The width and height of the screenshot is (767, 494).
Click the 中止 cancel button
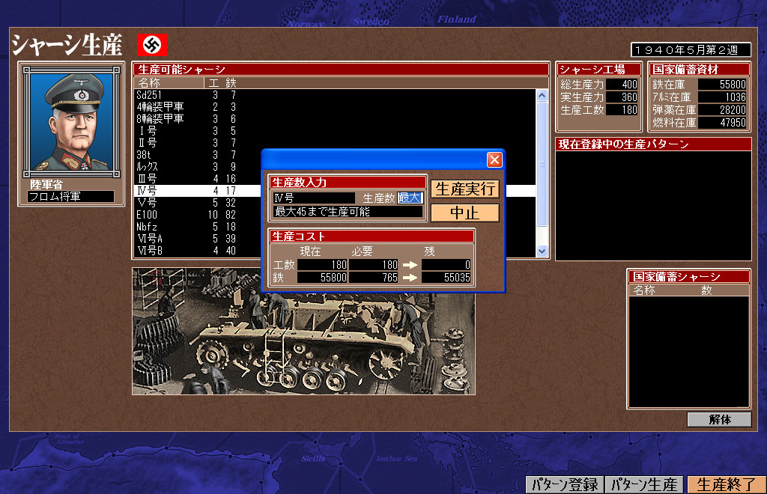click(464, 213)
